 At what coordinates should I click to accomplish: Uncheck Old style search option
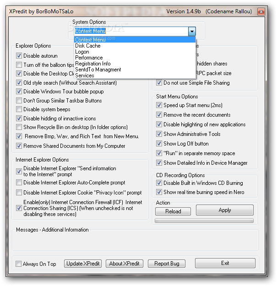click(x=19, y=83)
